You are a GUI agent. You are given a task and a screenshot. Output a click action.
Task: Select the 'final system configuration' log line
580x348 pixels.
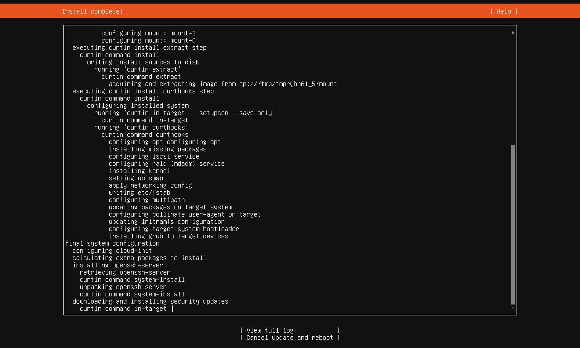[112, 243]
